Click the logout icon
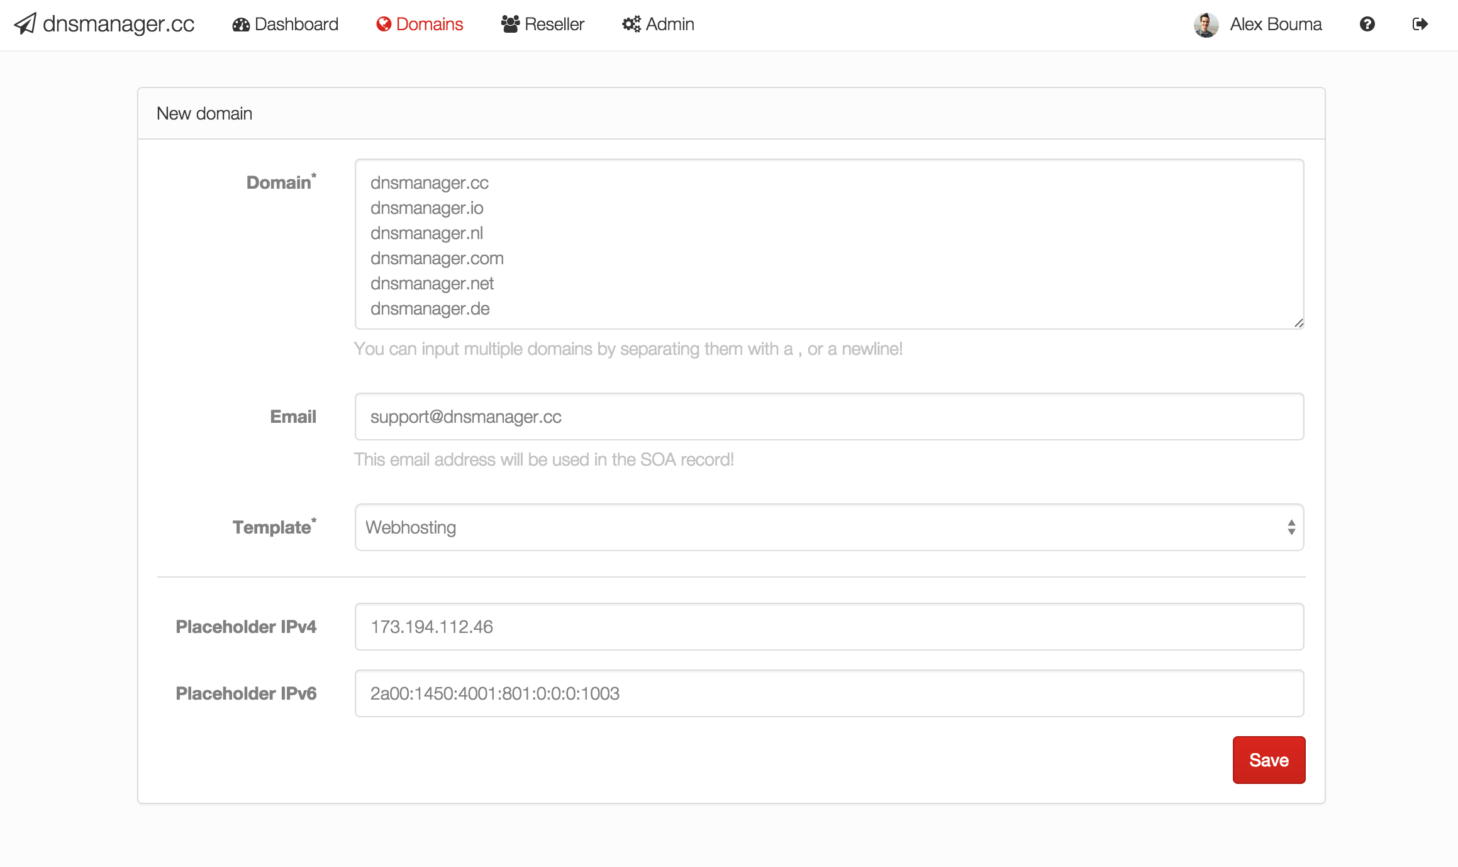 (1420, 25)
